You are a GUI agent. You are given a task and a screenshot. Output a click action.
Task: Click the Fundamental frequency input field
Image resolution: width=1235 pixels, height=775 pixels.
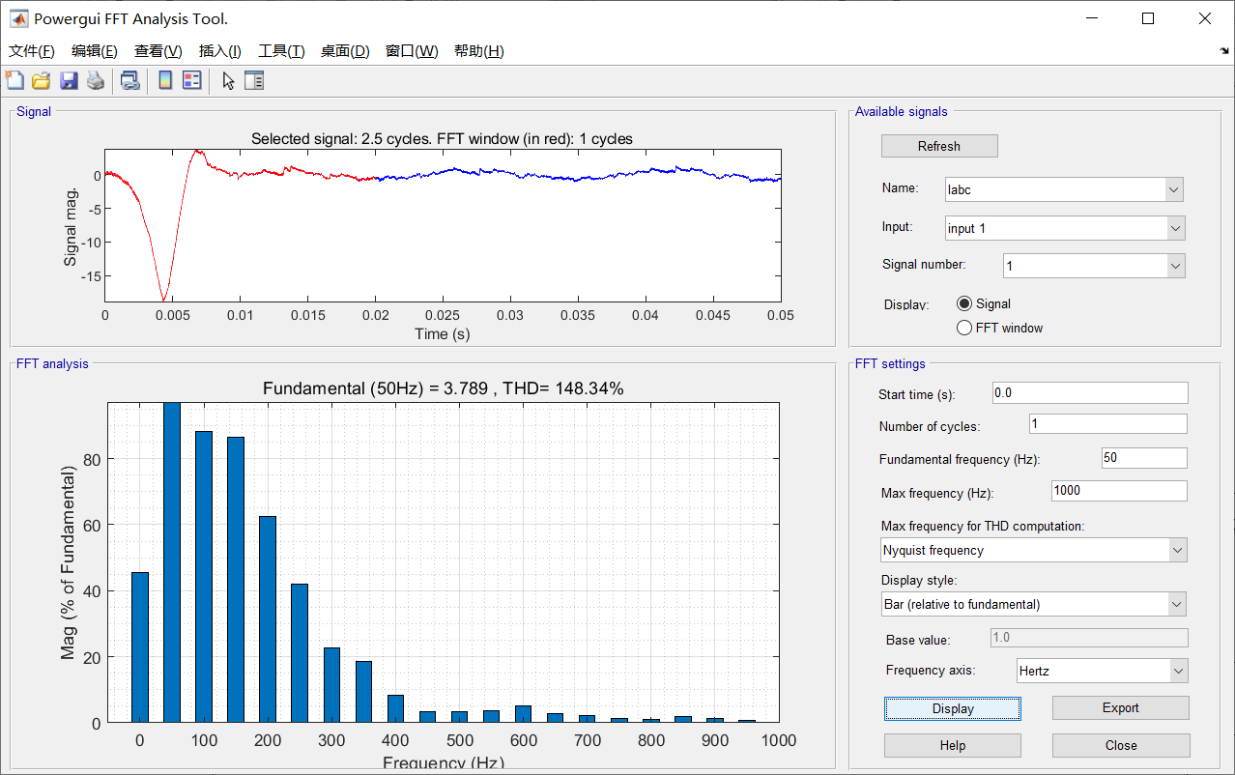pyautogui.click(x=1144, y=458)
